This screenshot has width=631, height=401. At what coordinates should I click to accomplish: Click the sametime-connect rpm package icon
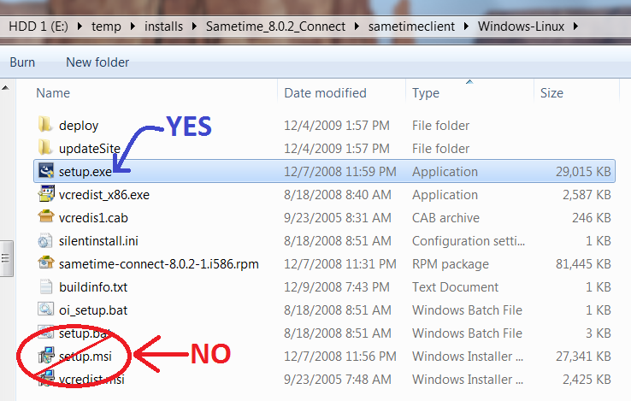coord(46,264)
